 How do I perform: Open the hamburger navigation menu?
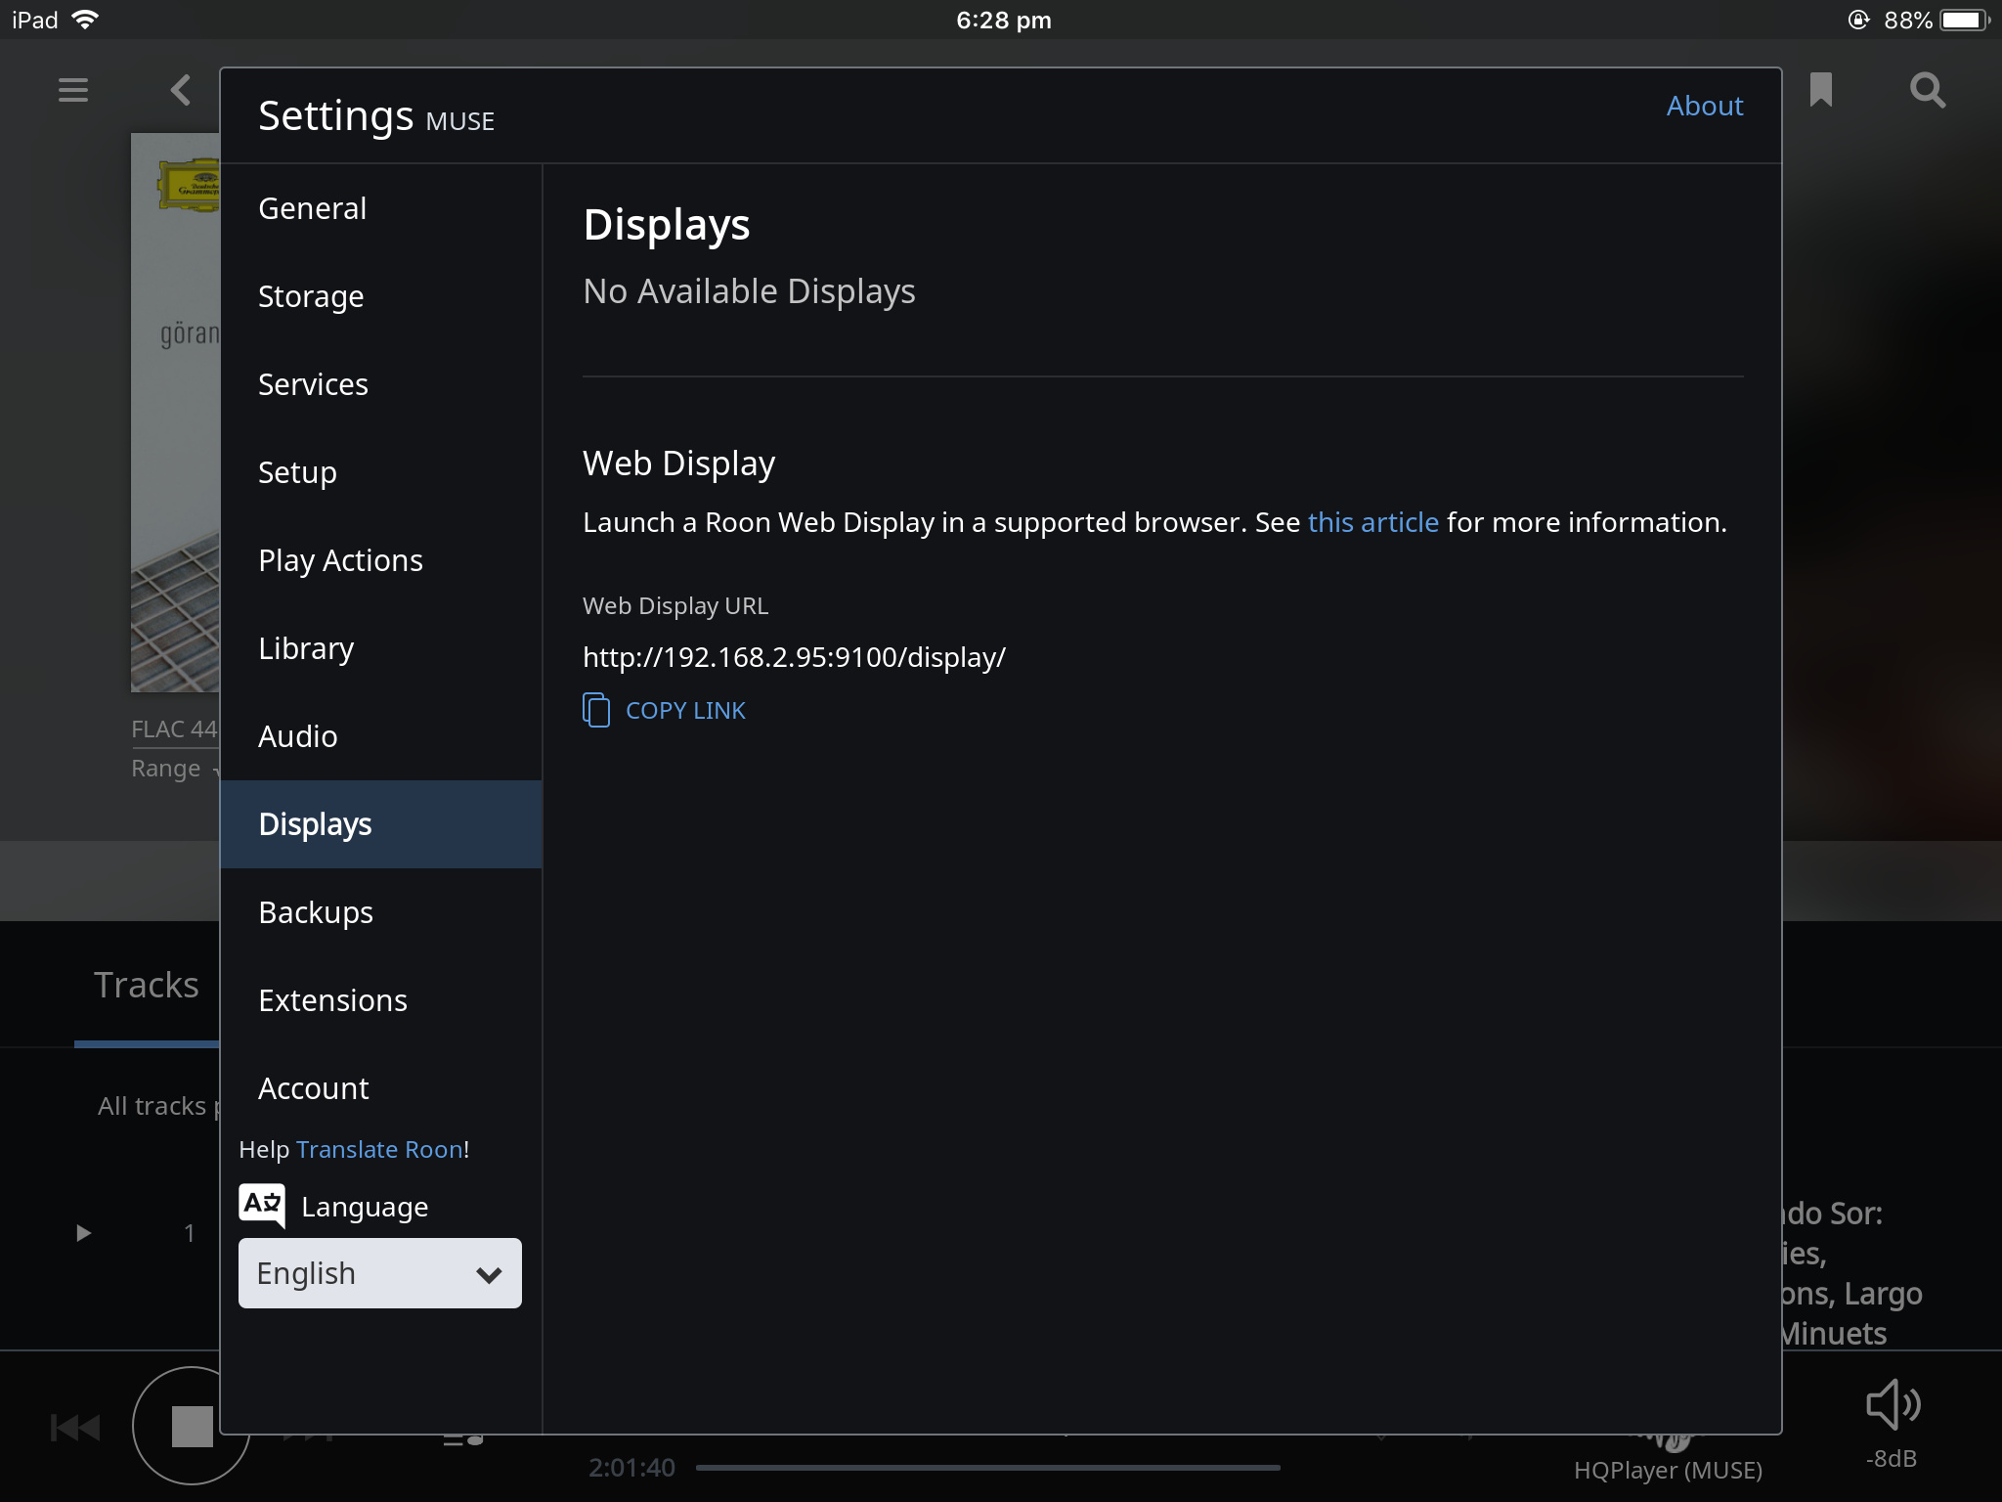[71, 90]
